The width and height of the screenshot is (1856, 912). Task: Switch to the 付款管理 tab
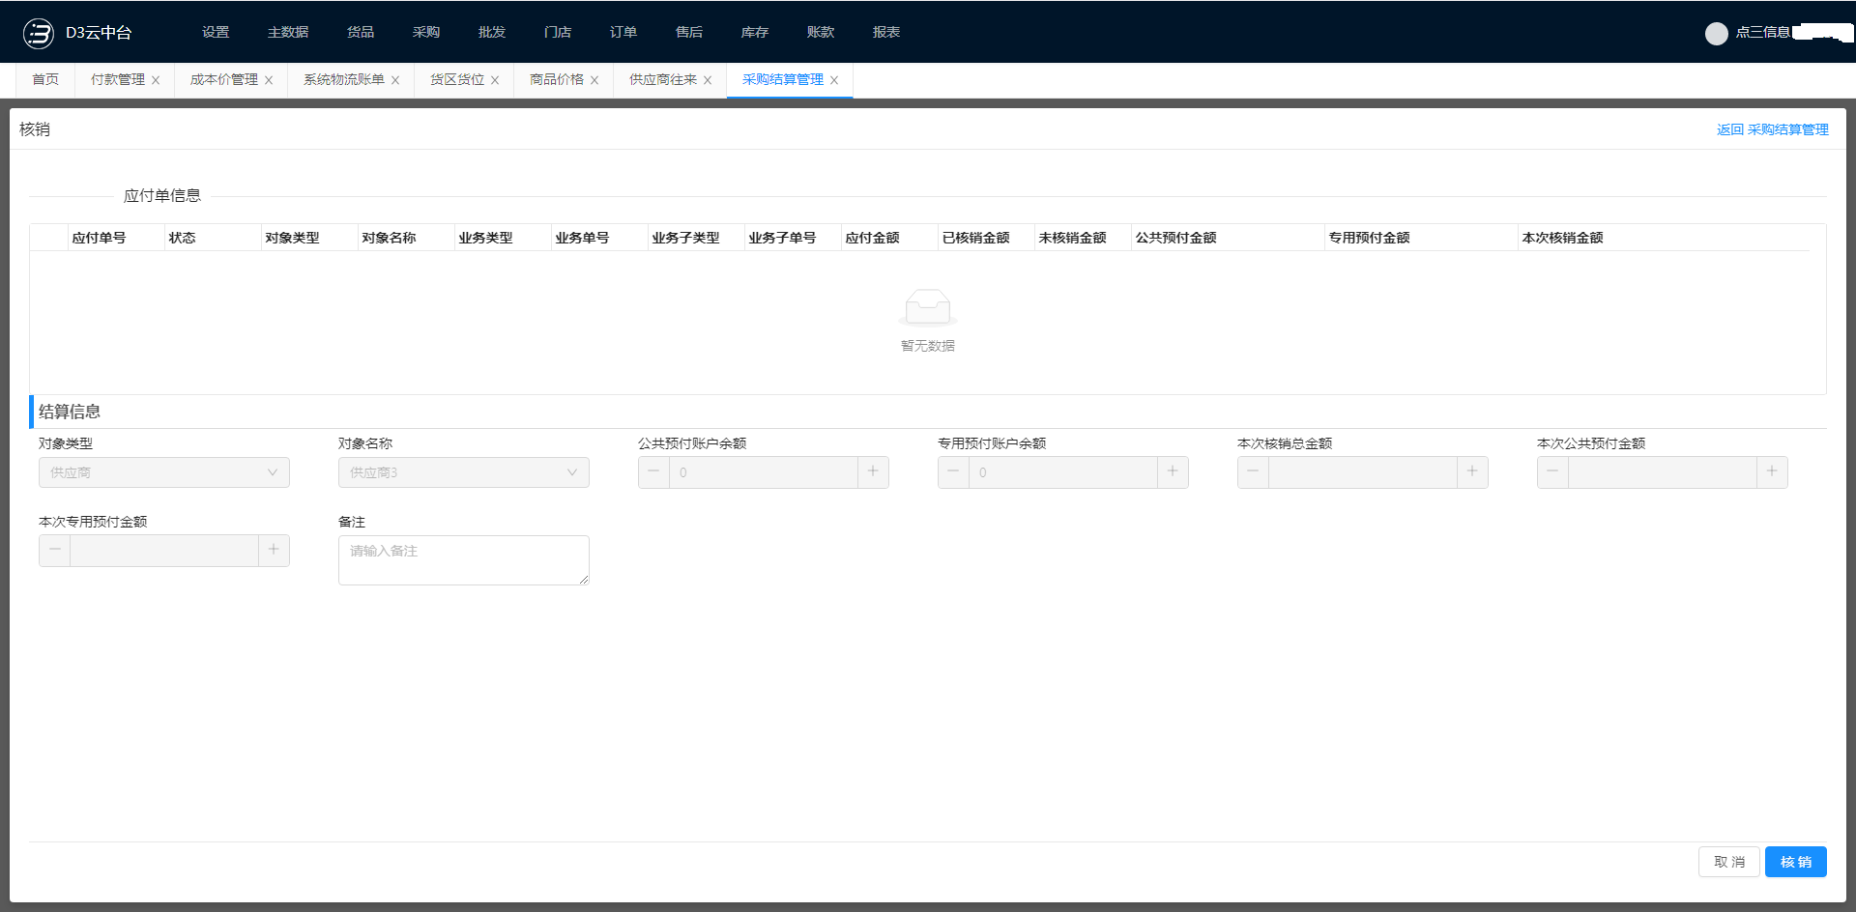[118, 79]
